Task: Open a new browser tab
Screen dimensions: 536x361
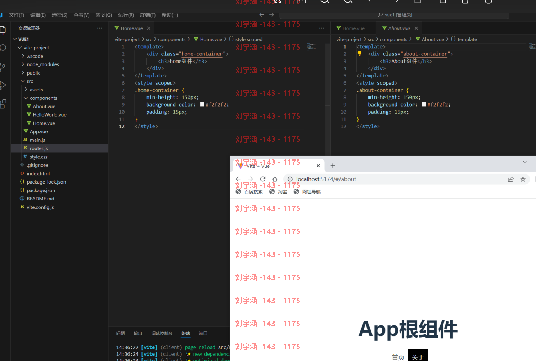Action: pos(333,166)
